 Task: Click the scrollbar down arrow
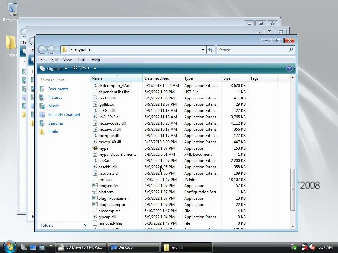coord(293,226)
